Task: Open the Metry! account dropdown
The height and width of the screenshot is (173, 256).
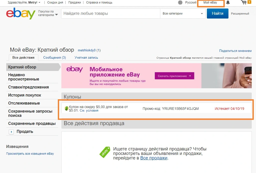Action: tap(24, 3)
